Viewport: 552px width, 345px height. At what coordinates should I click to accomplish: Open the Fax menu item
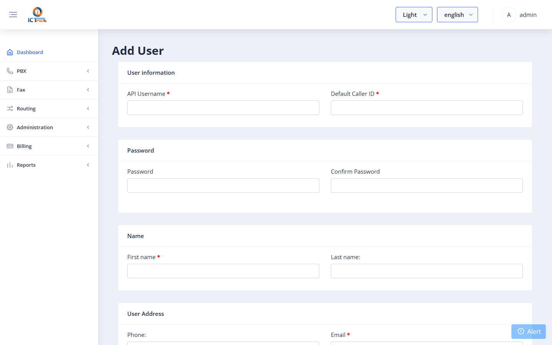49,90
